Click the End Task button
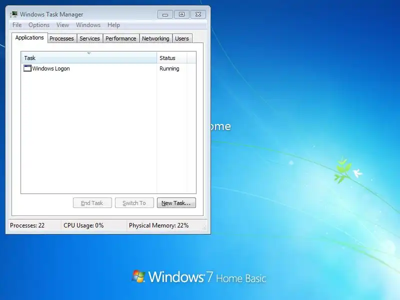The image size is (400, 300). pos(92,203)
